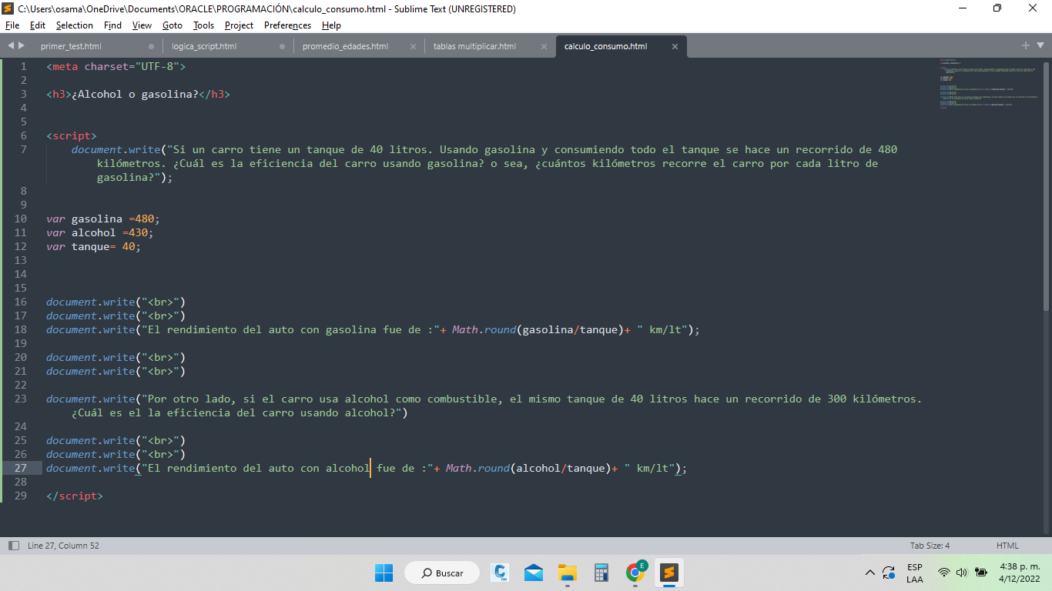Click the sync tray icon beside the chevron
This screenshot has width=1052, height=591.
pyautogui.click(x=889, y=573)
